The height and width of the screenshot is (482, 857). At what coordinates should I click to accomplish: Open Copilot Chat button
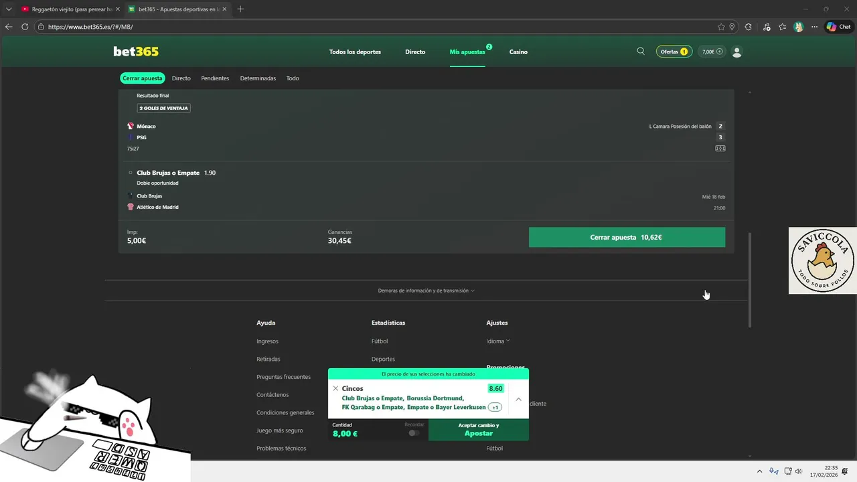838,27
